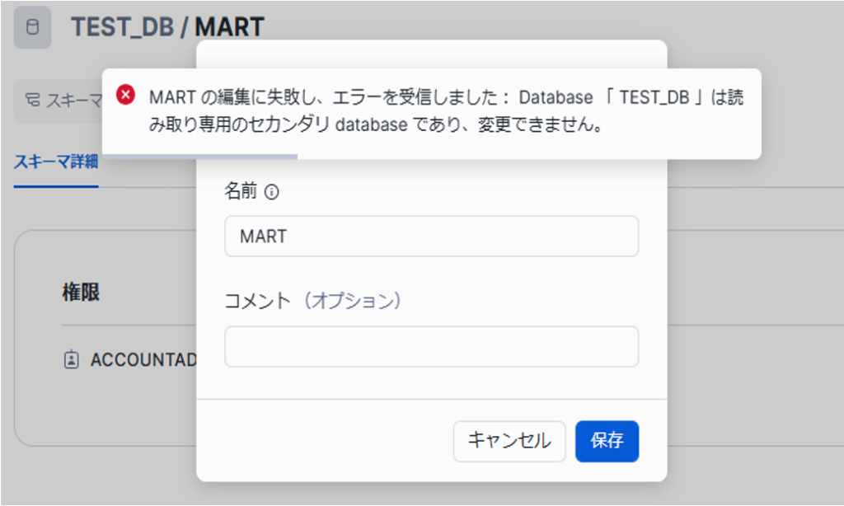Click the 権限 section heading
Image resolution: width=844 pixels, height=506 pixels.
coord(81,293)
